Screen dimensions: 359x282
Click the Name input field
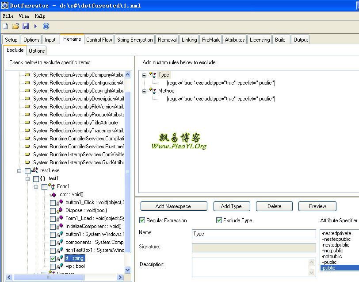point(254,234)
